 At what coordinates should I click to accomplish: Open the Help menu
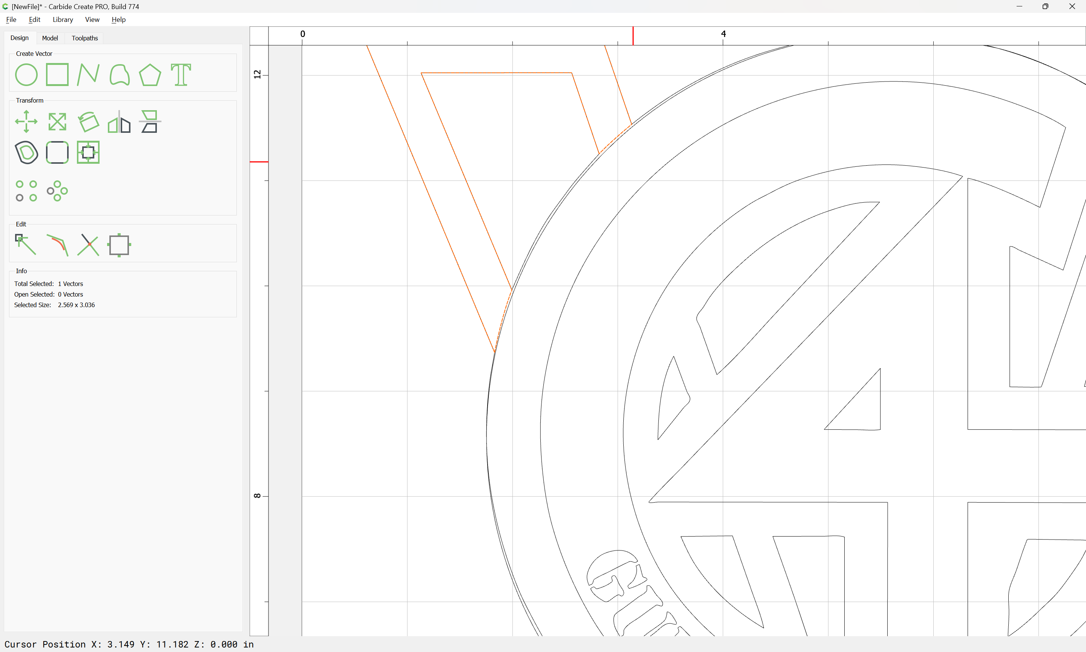tap(118, 20)
